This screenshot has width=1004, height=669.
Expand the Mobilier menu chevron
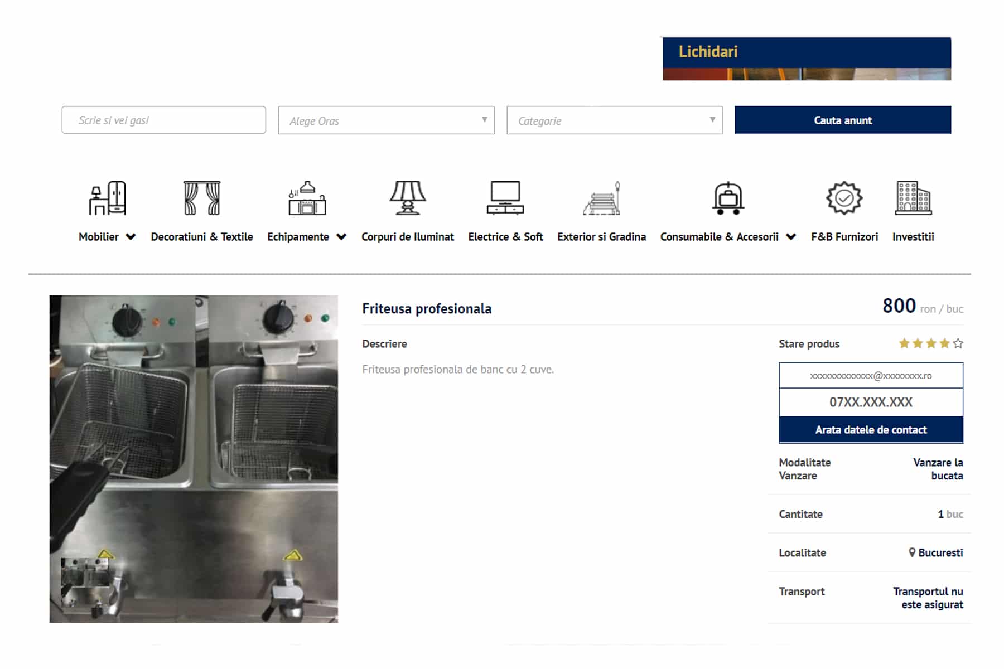tap(131, 237)
